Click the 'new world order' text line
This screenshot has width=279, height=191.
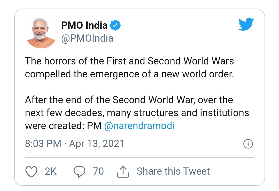129,74
